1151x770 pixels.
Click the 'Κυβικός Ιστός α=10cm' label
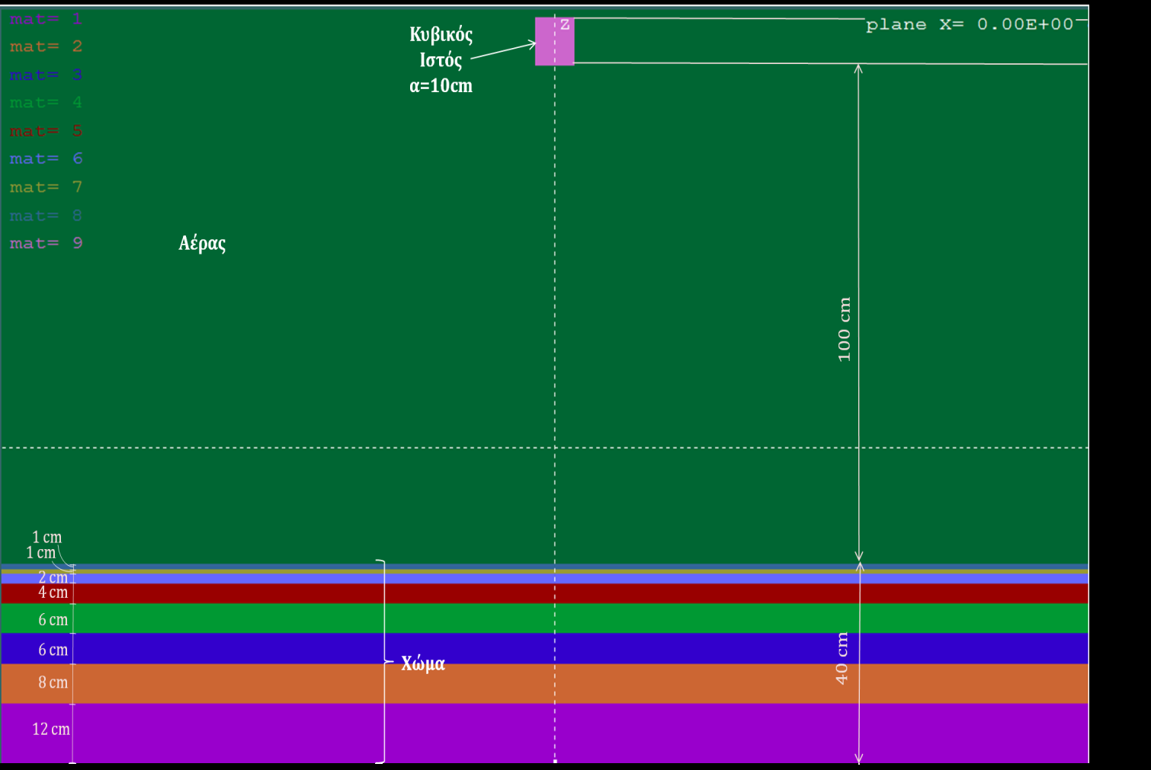[441, 60]
